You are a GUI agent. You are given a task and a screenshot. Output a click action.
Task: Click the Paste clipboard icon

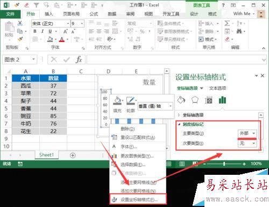point(9,27)
